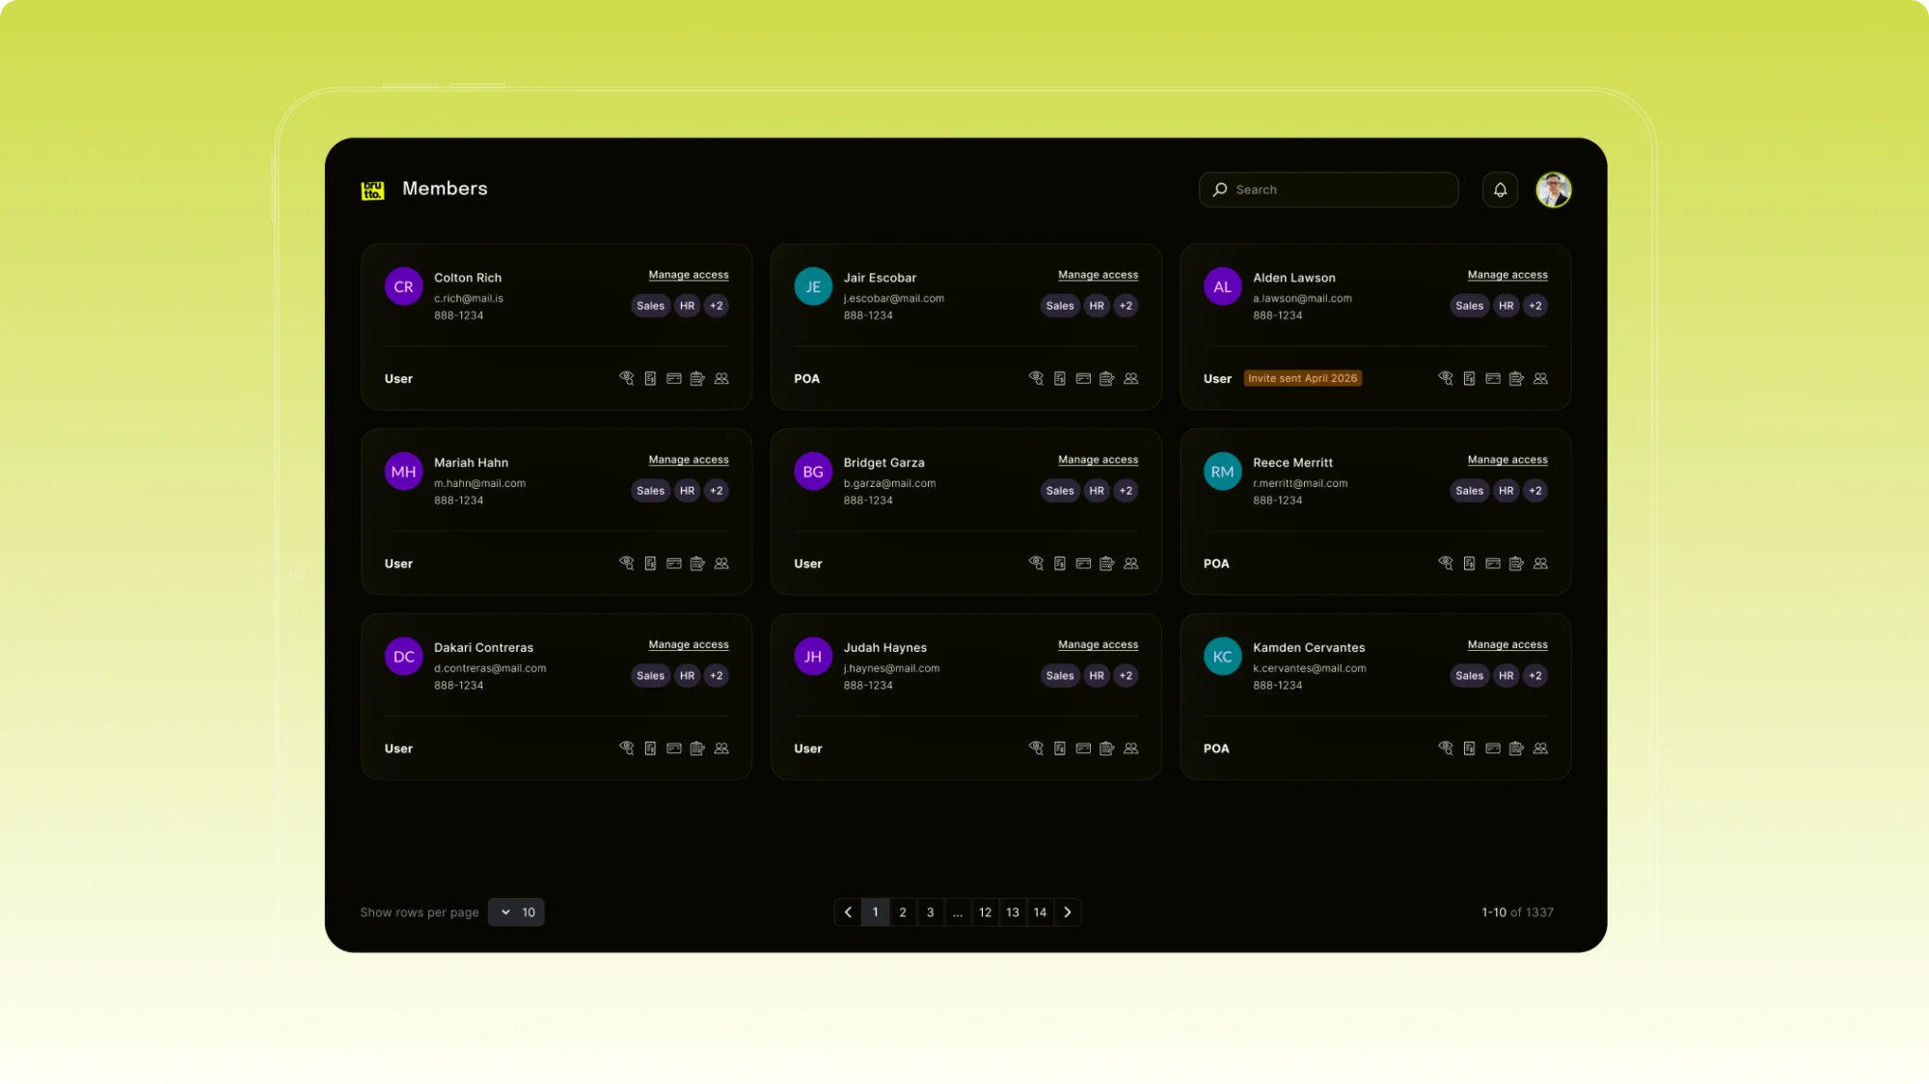1929x1084 pixels.
Task: Select page 1 in pagination
Action: pos(875,912)
